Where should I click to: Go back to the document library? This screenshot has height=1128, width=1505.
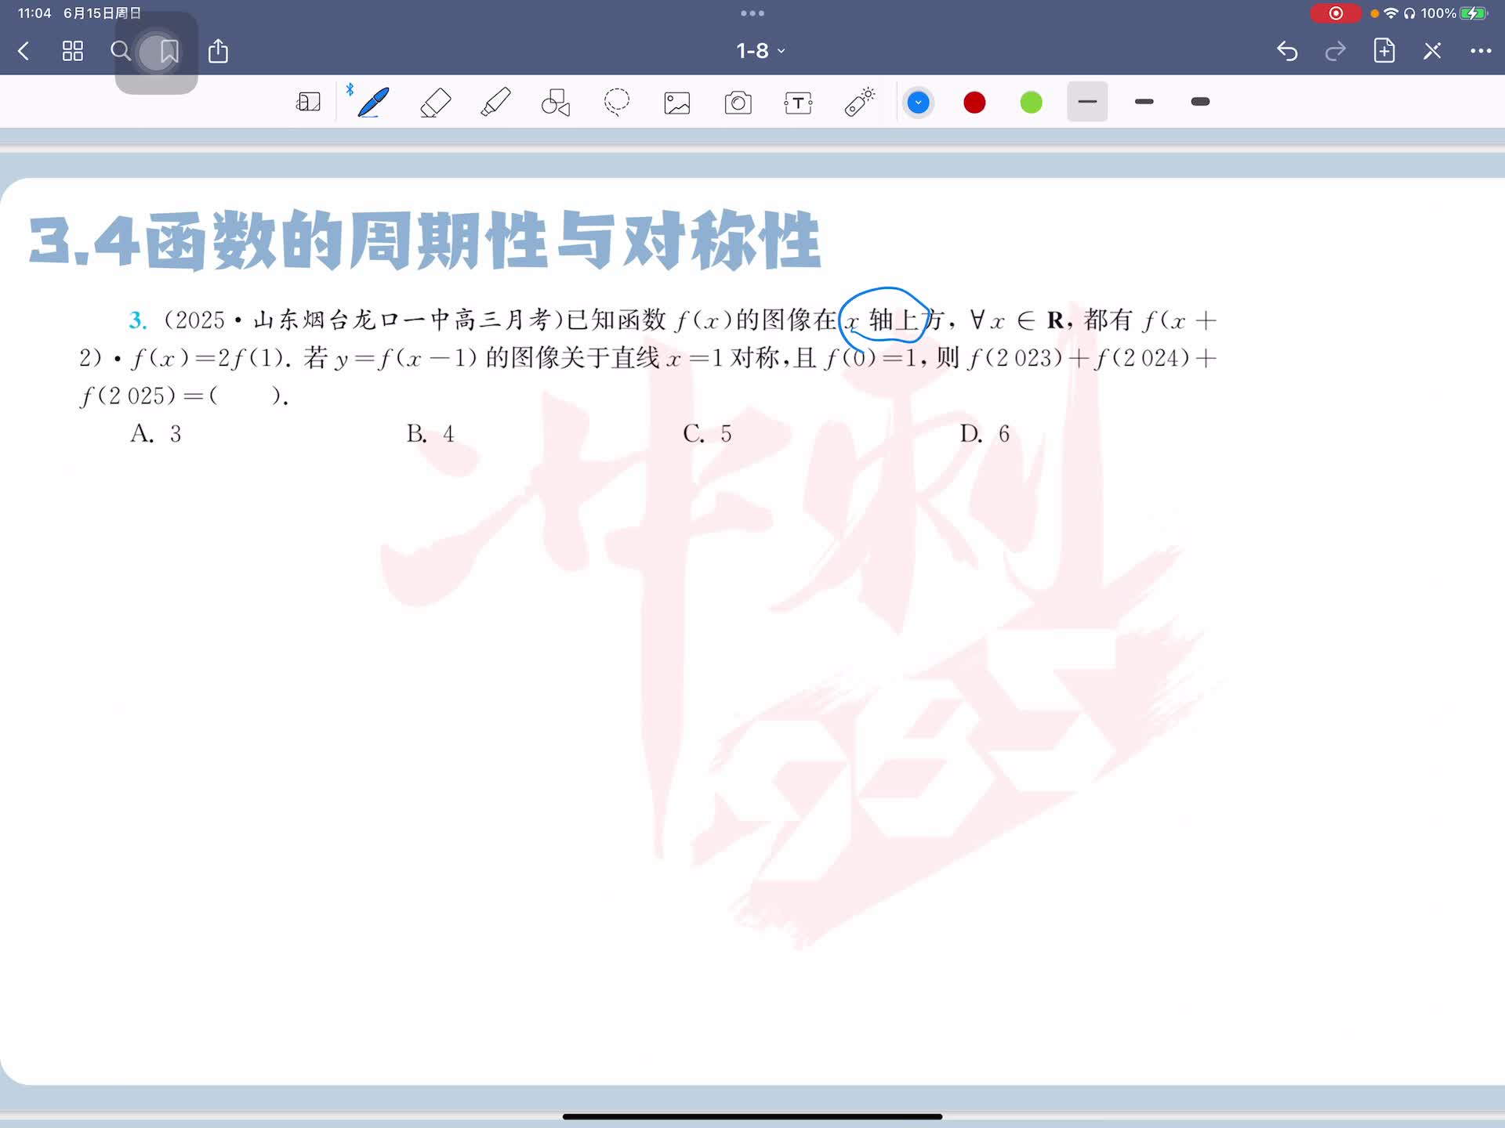click(24, 52)
